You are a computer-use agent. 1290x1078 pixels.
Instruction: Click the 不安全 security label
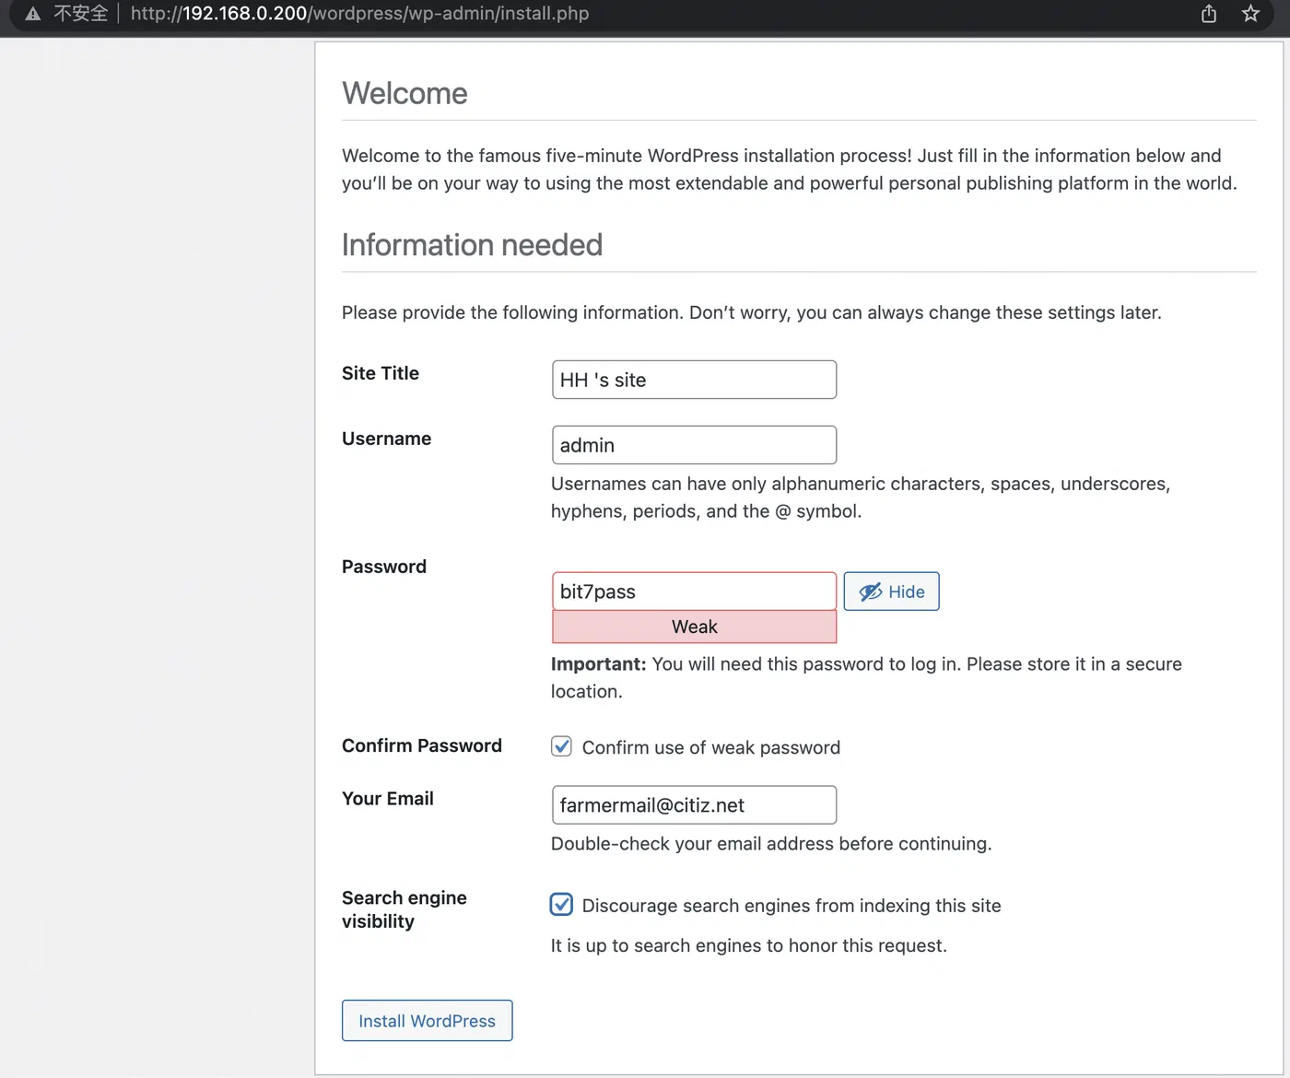80,14
